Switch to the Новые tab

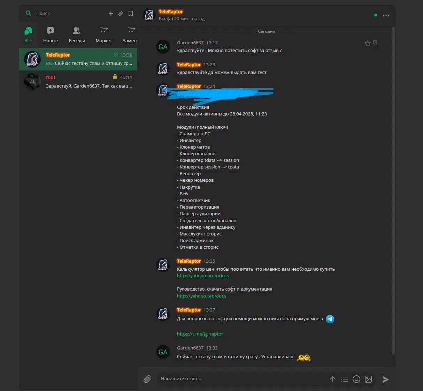51,35
